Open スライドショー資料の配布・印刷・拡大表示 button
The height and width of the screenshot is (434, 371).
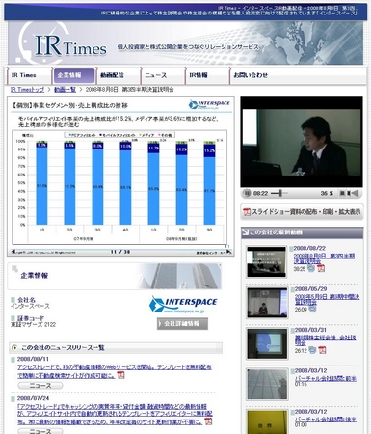[302, 212]
